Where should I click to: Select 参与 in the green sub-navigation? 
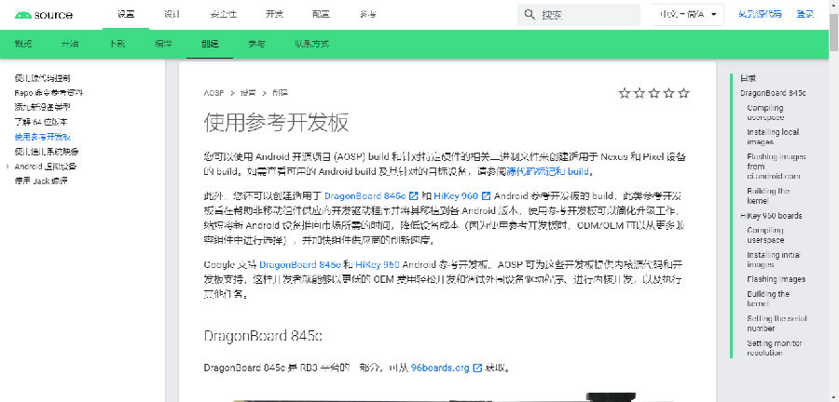[x=256, y=44]
